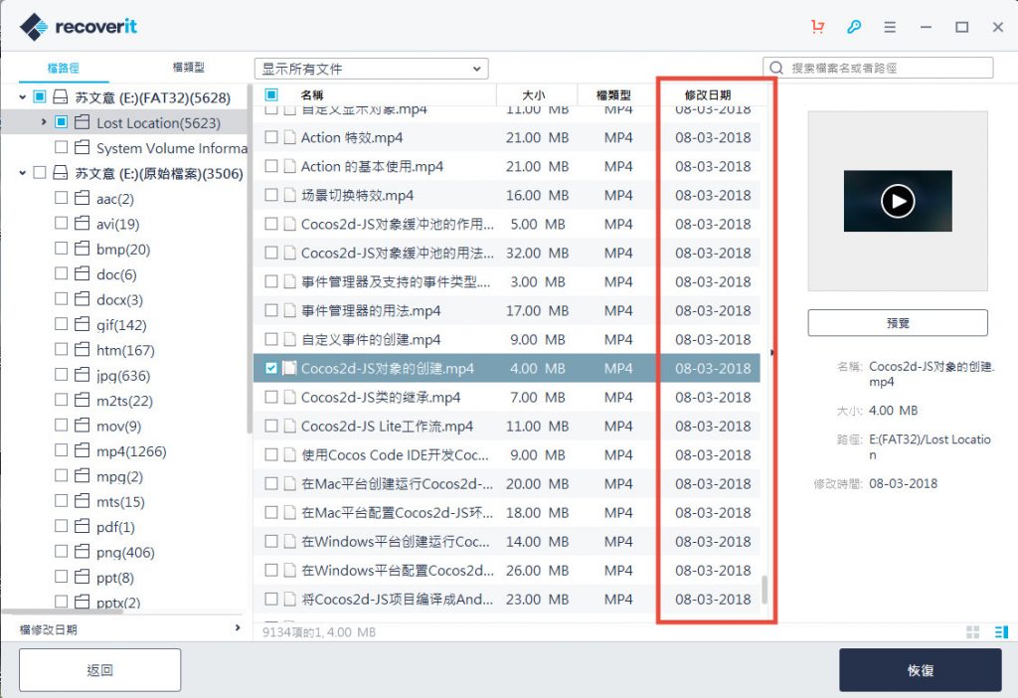Viewport: 1018px width, 698px height.
Task: Select Cocos2d-JS Lite工作流.mp4 file name
Action: tap(387, 426)
